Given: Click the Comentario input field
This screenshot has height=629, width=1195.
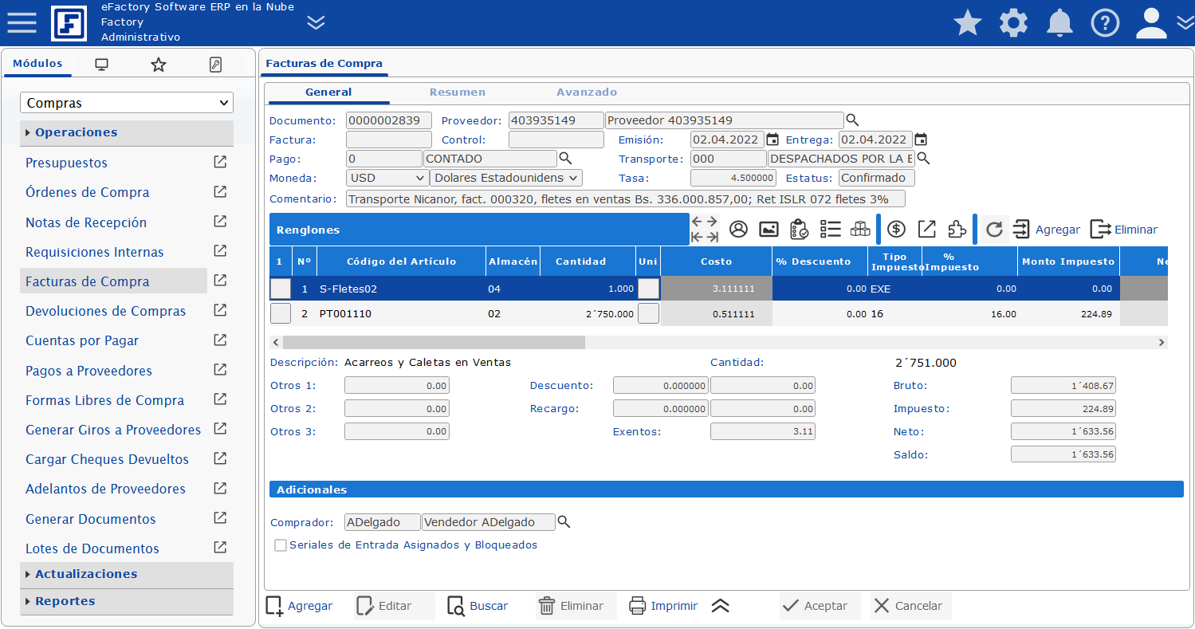Looking at the screenshot, I should coord(626,199).
